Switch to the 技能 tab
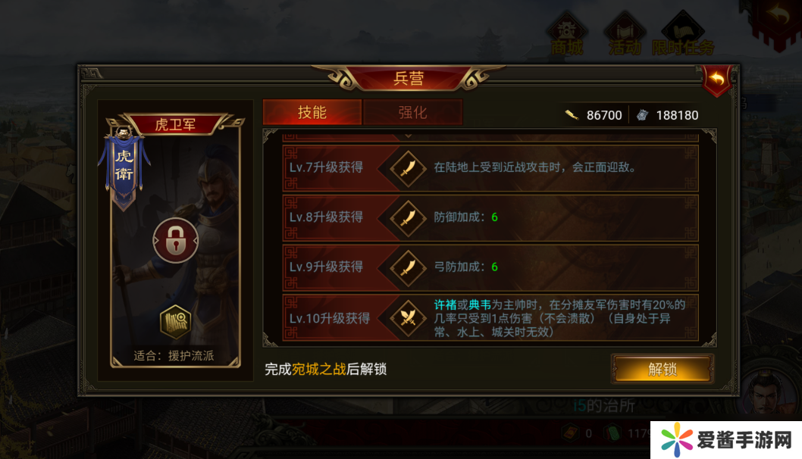 tap(312, 112)
